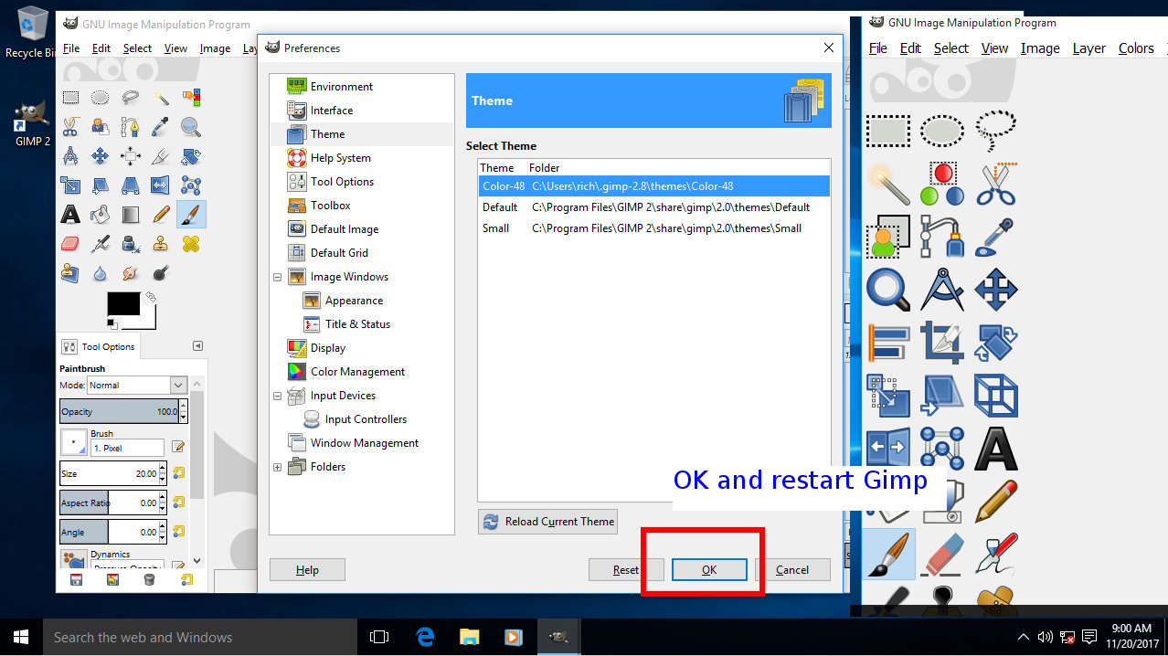Select small Heal bandage tool in left toolbox

[x=191, y=244]
